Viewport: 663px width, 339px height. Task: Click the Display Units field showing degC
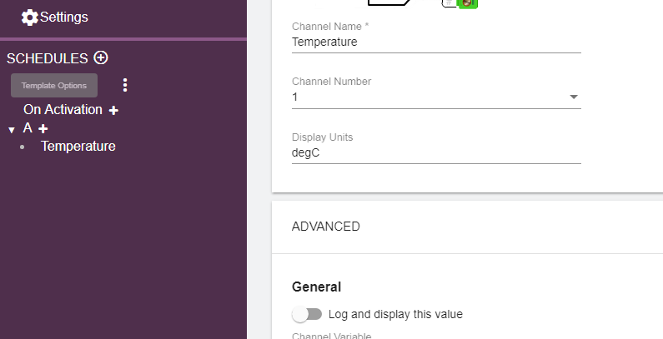[435, 152]
